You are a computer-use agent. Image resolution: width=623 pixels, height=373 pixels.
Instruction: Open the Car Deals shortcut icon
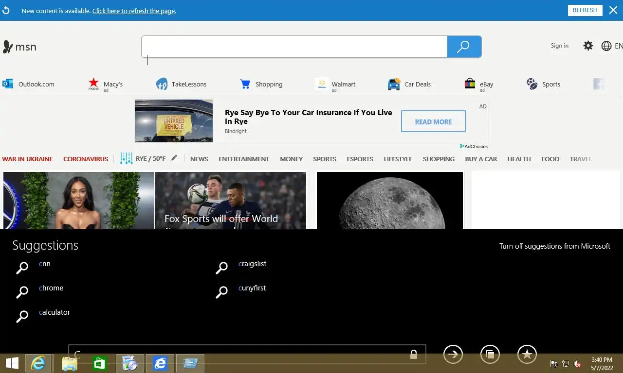(394, 84)
